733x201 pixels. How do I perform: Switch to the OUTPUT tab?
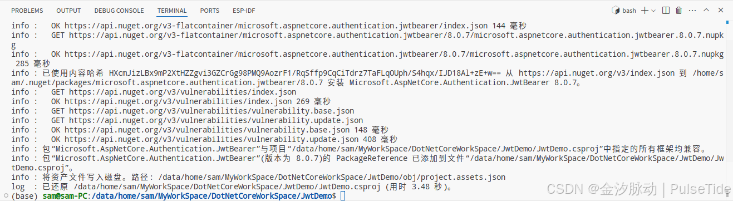point(68,11)
